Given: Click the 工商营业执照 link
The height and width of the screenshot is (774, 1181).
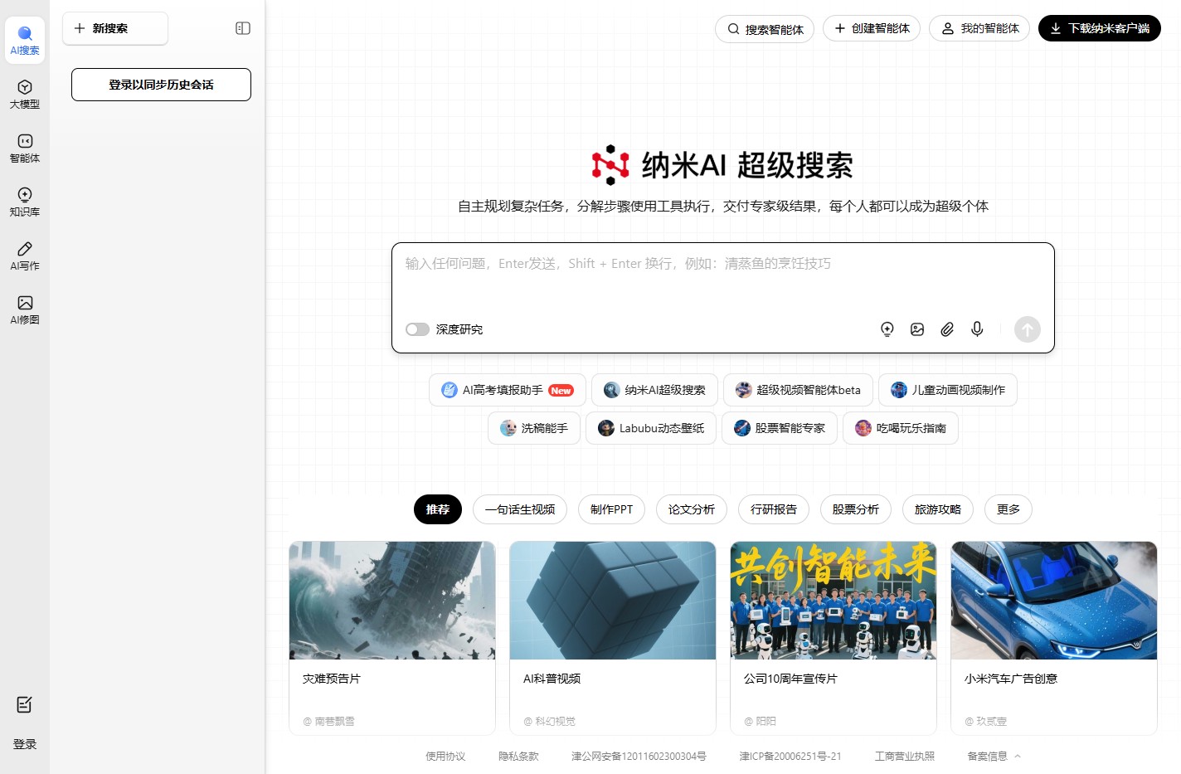Looking at the screenshot, I should [x=905, y=756].
